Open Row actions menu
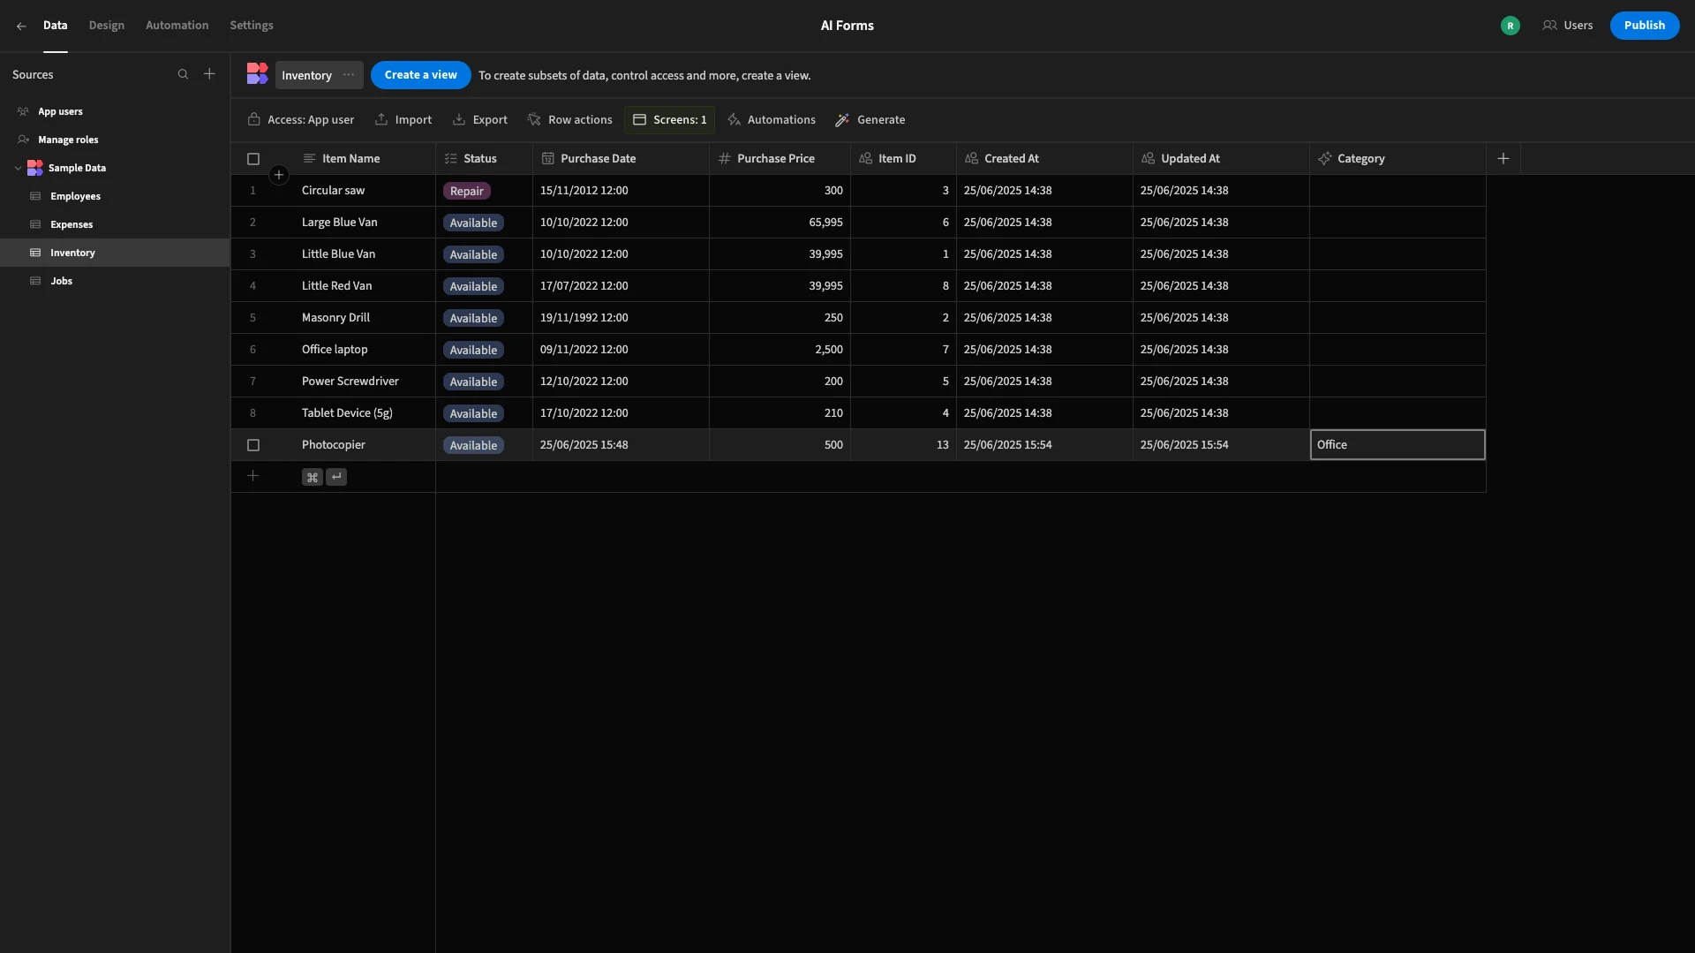Screen dimensions: 1695x953 (569, 119)
